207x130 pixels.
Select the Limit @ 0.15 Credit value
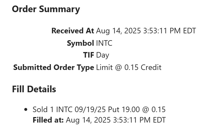click(129, 67)
